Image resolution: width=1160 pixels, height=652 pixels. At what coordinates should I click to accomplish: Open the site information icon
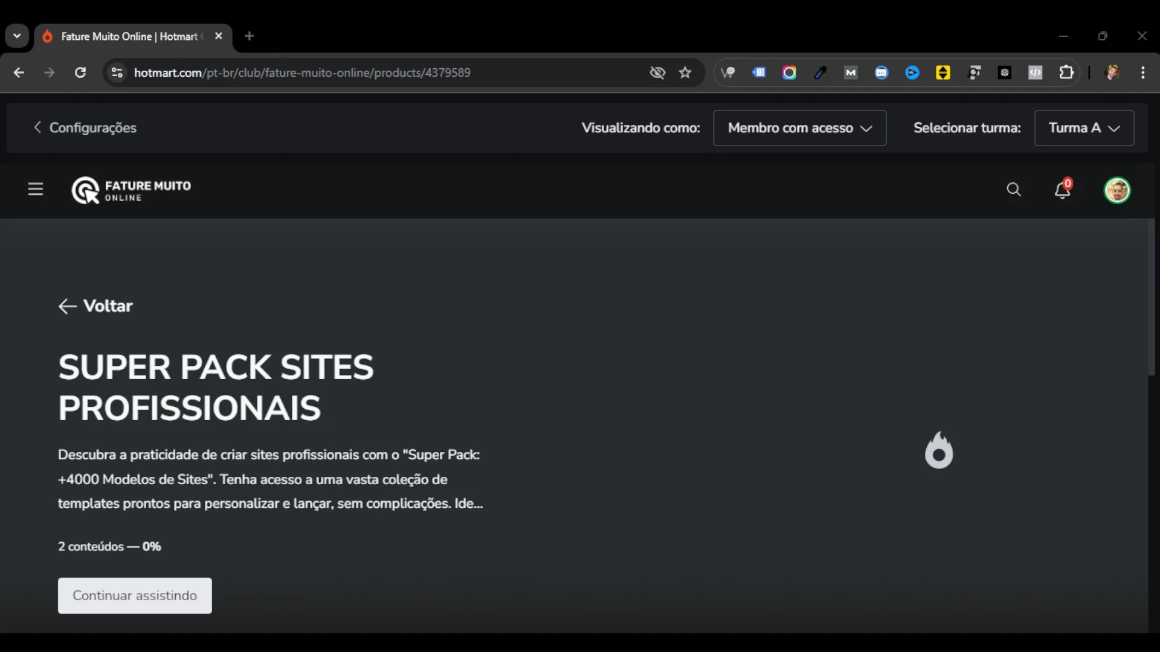pos(117,72)
